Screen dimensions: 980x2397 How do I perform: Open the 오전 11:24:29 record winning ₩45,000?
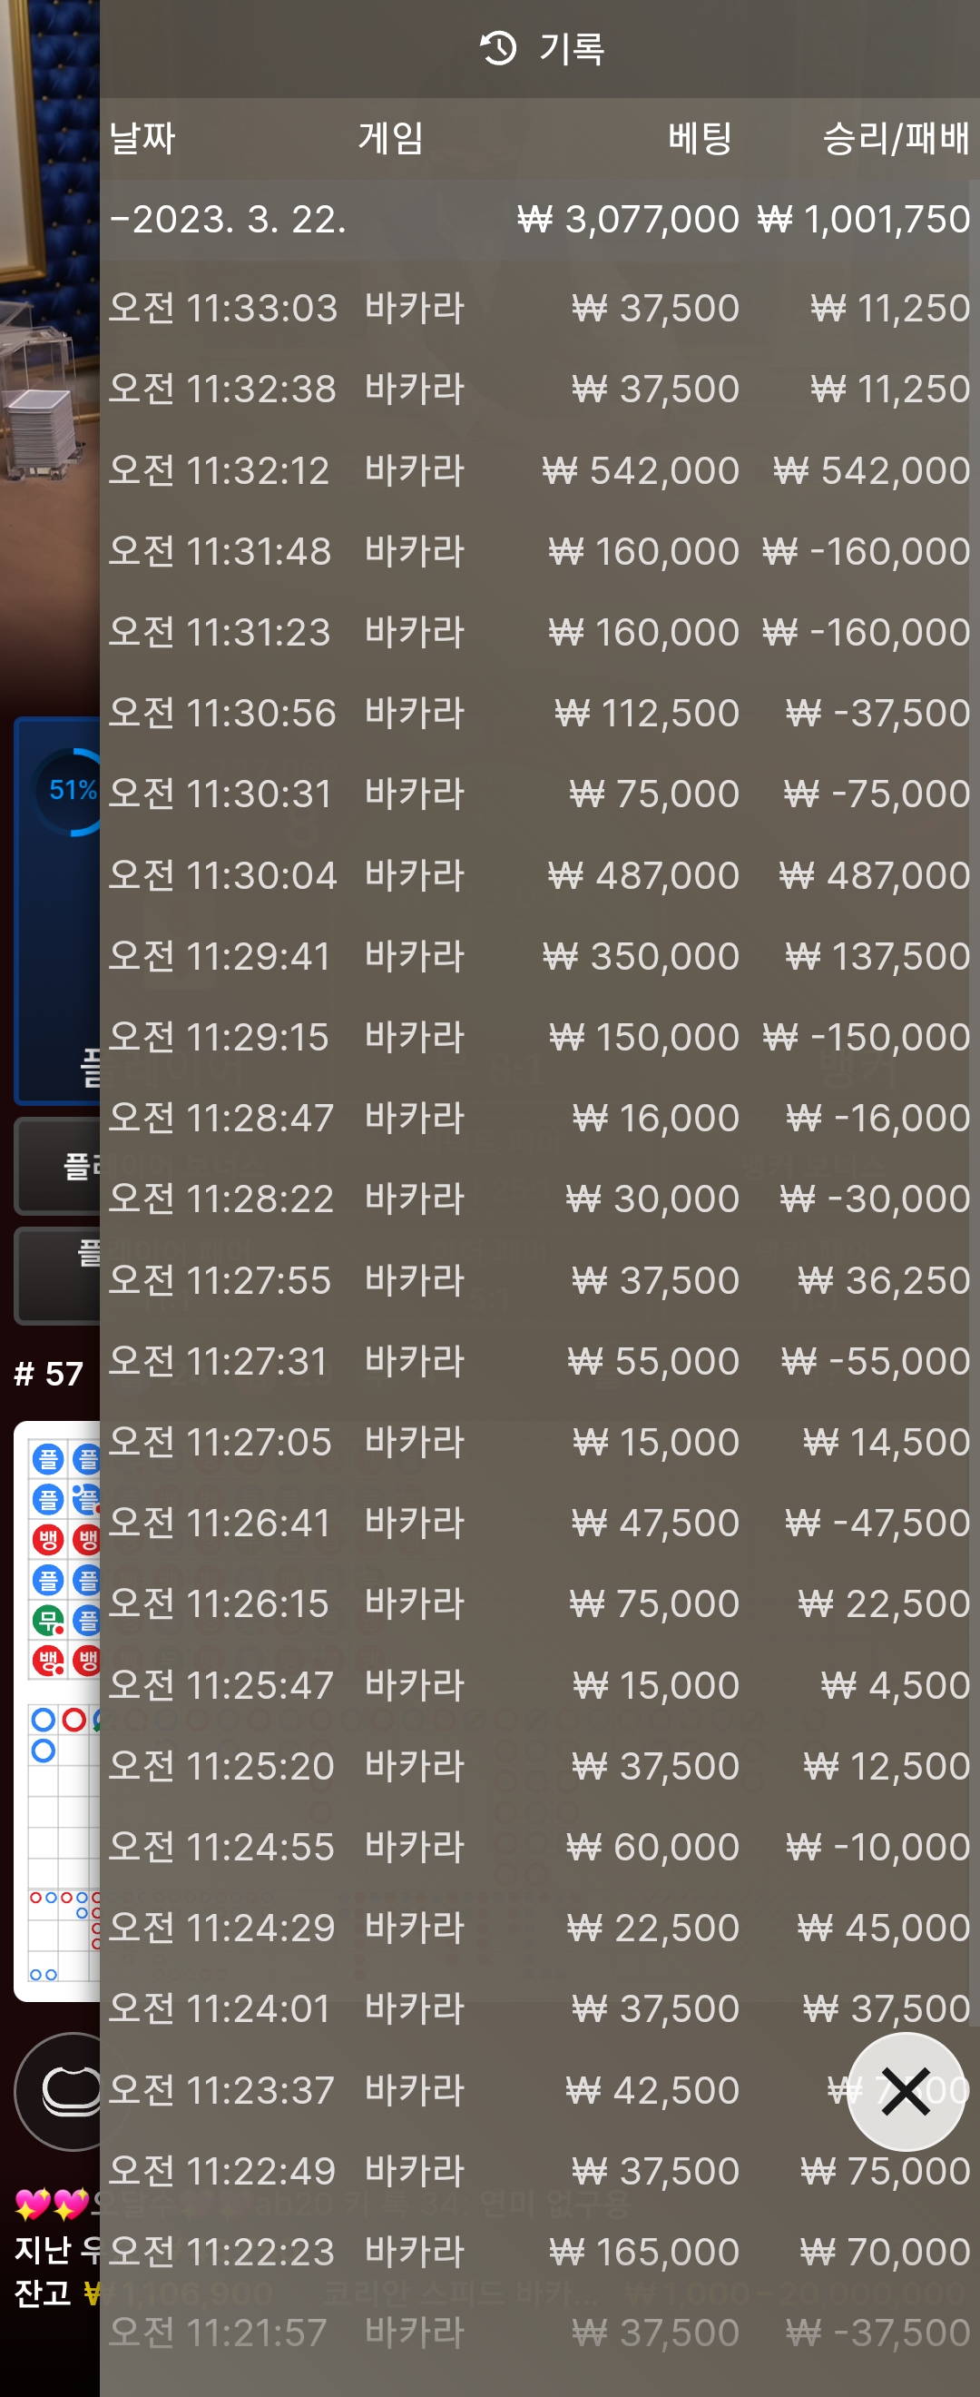[x=539, y=1927]
